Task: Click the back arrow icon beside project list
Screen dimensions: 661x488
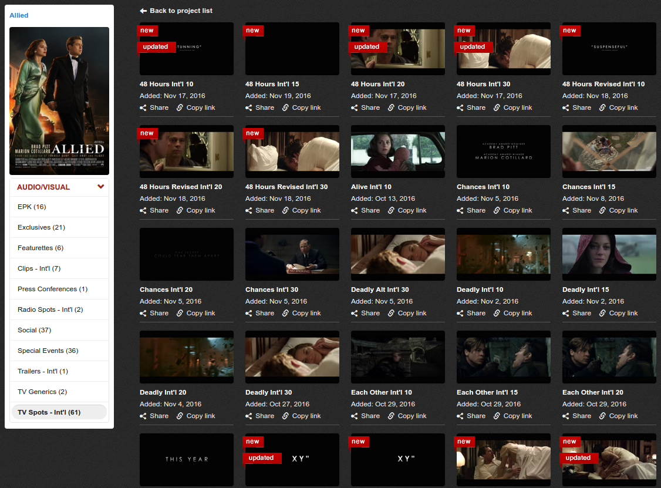Action: click(x=143, y=11)
